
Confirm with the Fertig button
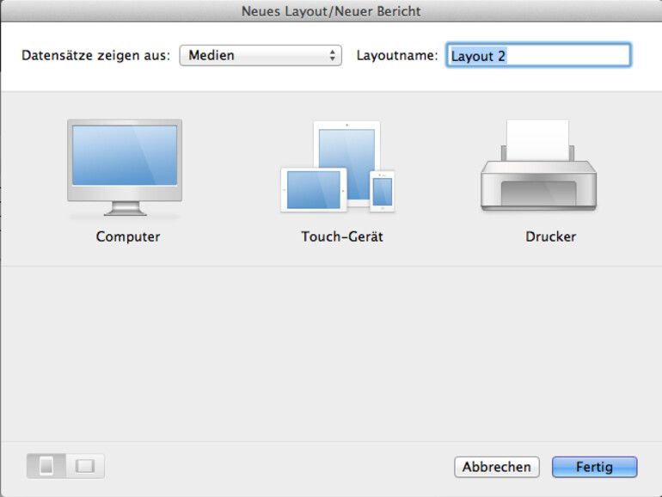(594, 467)
